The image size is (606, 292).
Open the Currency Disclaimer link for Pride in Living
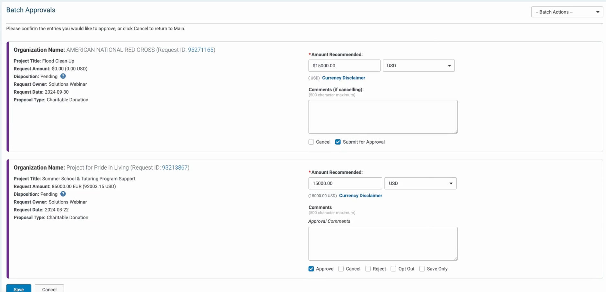coord(361,196)
